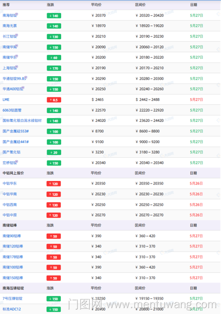Click the 5月26日 date in the 中铝华东 row
221x314 pixels.
click(196, 183)
